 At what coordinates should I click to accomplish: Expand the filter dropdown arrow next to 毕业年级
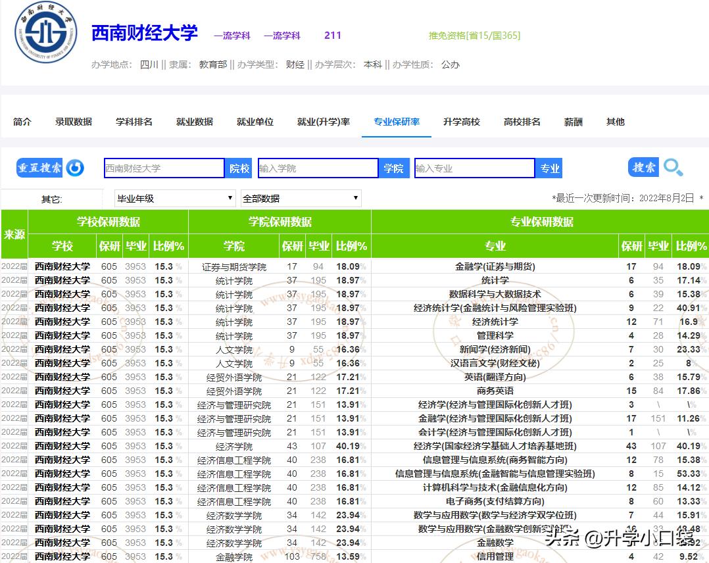(231, 197)
